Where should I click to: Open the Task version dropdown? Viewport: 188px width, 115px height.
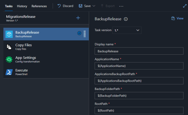(127, 30)
